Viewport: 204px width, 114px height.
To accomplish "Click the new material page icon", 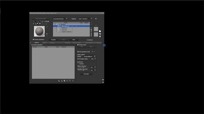I will click(x=100, y=31).
